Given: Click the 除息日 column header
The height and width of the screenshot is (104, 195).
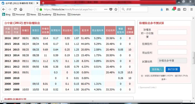Looking at the screenshot, I should pos(36,30).
